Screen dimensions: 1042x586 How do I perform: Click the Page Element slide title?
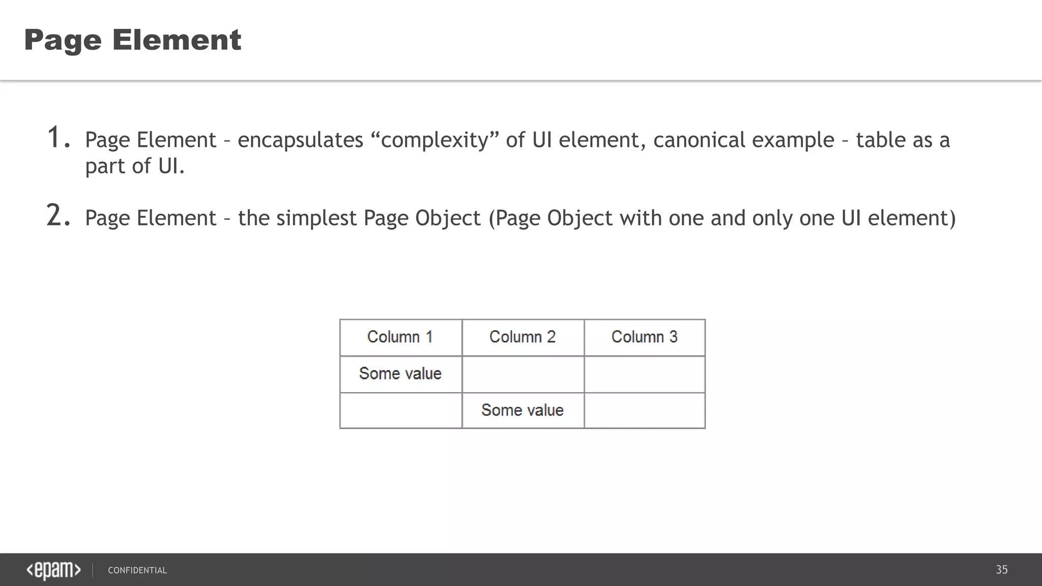point(132,40)
